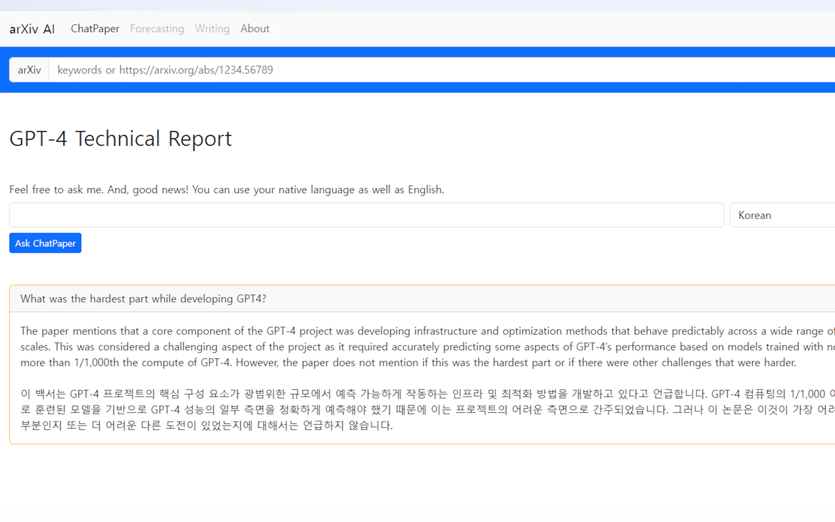Click the arXiv label beside search box

[x=29, y=70]
